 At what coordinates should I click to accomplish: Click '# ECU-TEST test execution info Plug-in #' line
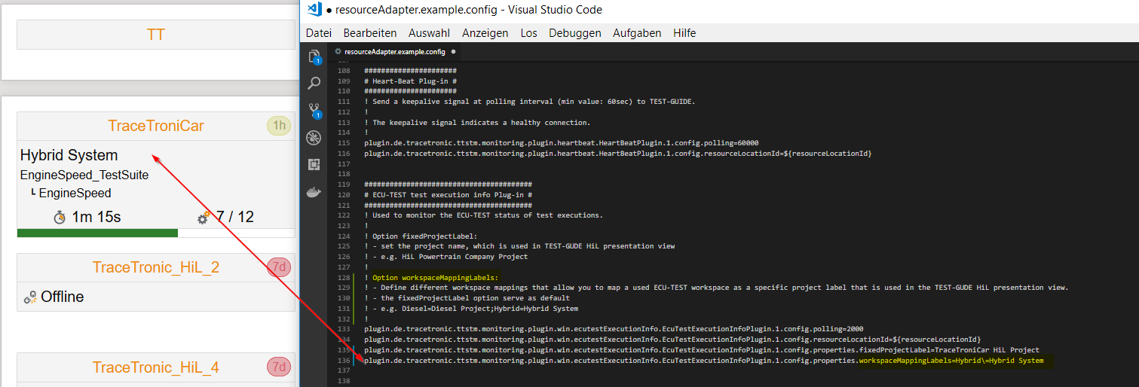(448, 194)
